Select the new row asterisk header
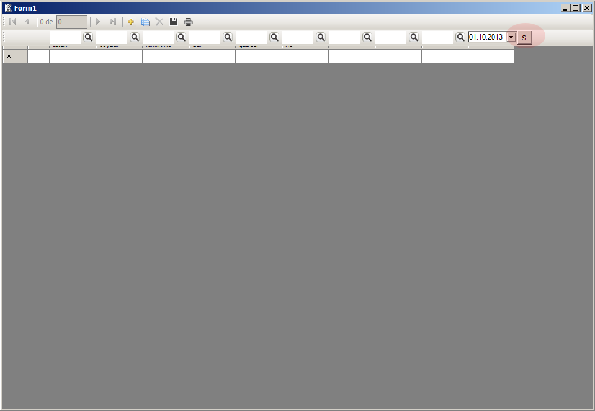This screenshot has width=595, height=411. coord(15,56)
